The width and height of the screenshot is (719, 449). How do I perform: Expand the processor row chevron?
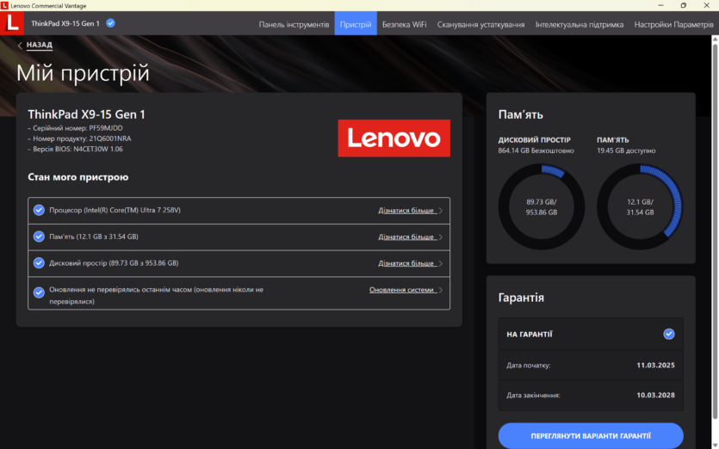coord(440,211)
